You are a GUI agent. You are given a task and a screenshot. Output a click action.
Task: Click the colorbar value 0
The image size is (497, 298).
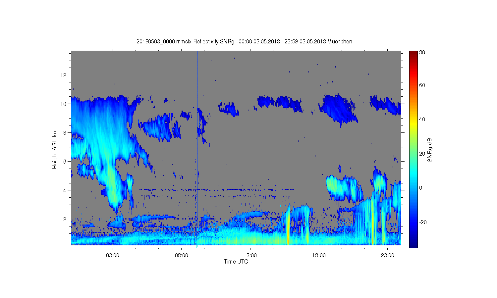click(x=421, y=188)
